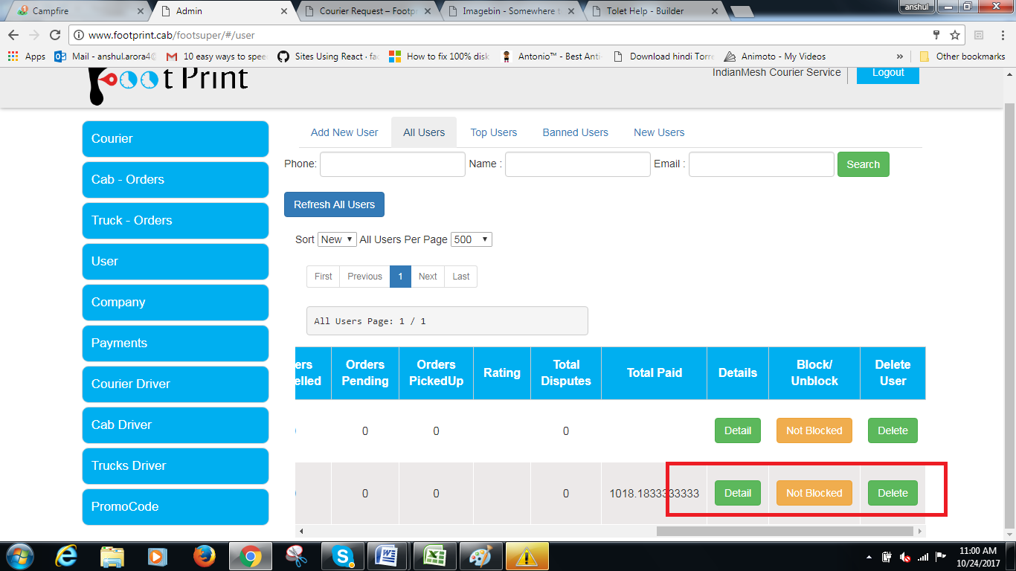The height and width of the screenshot is (571, 1016).
Task: Open the Sort dropdown set to New
Action: 337,239
